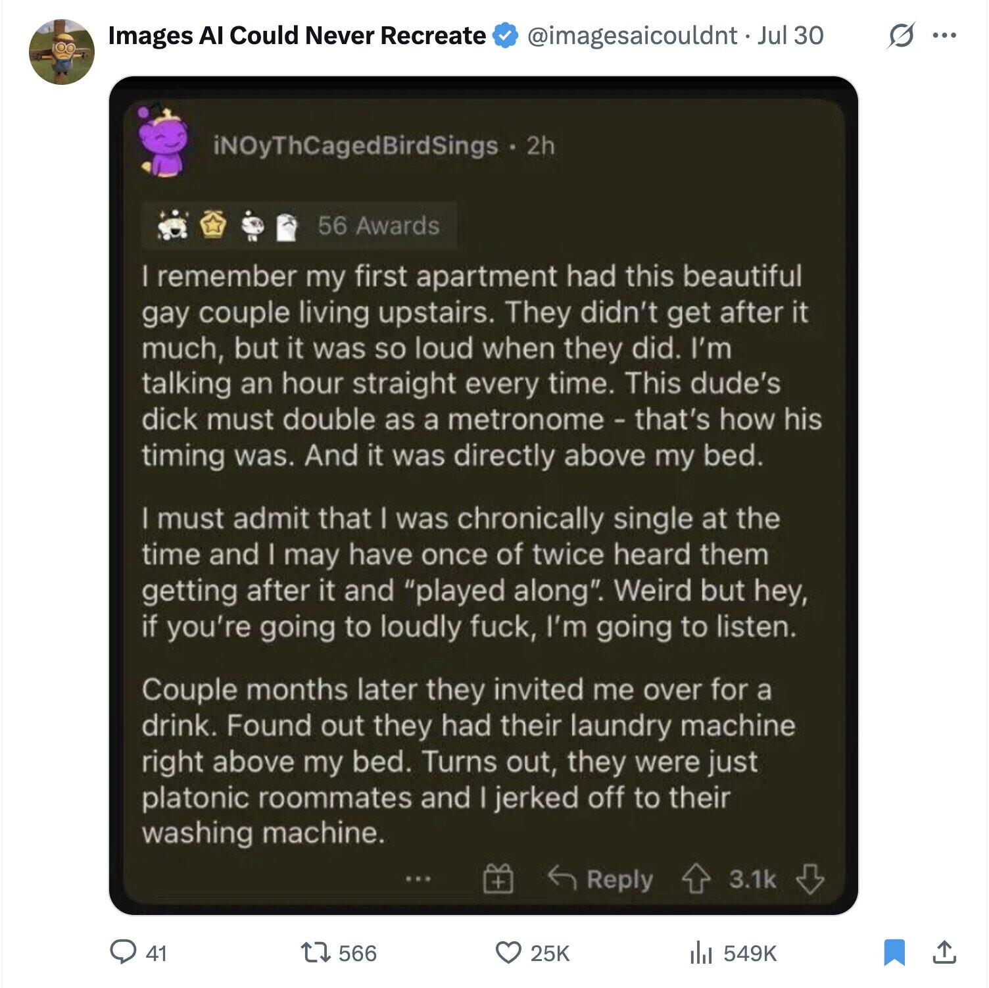Click the share upload icon

(x=944, y=952)
